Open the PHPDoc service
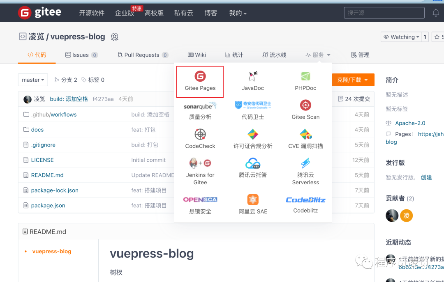This screenshot has height=282, width=444. [x=305, y=82]
